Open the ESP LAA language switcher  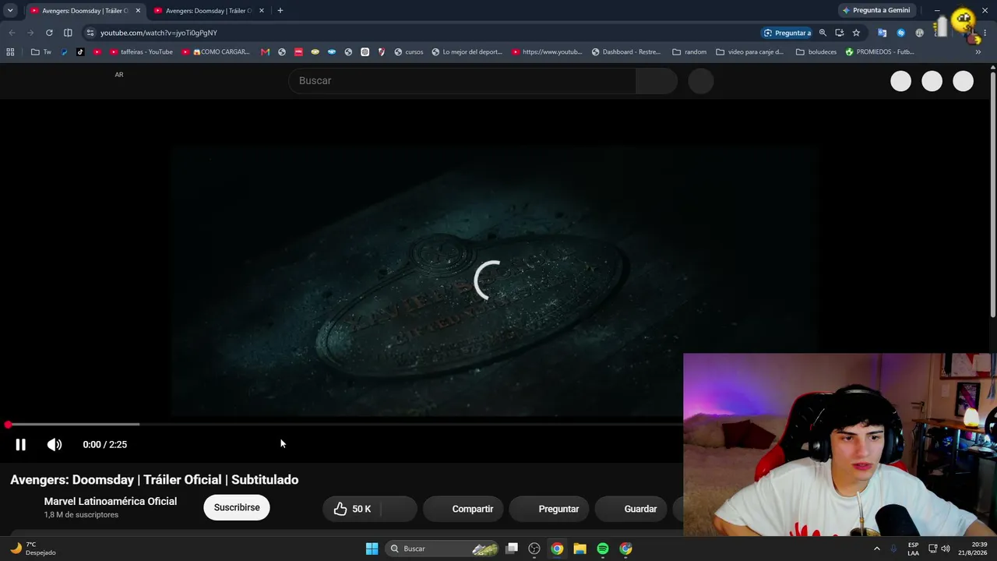point(914,549)
